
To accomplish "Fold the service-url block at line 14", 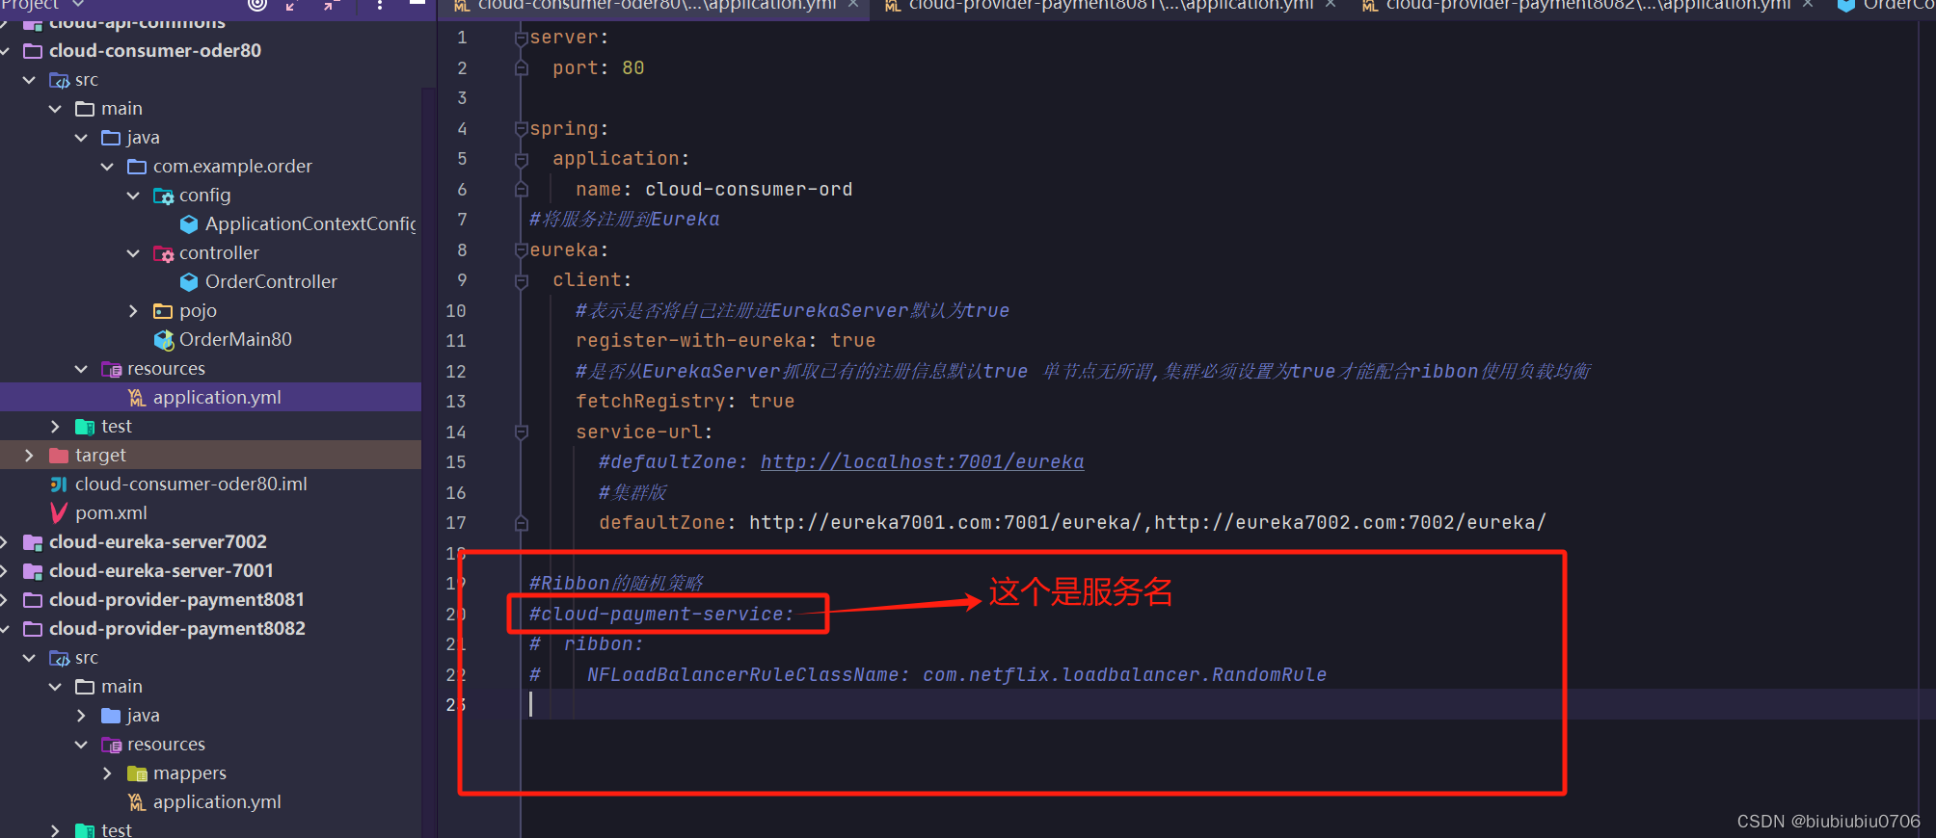I will click(522, 432).
